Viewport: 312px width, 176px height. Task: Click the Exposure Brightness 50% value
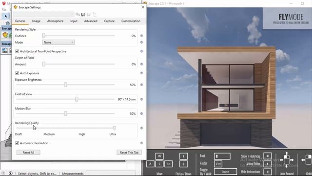pyautogui.click(x=133, y=85)
